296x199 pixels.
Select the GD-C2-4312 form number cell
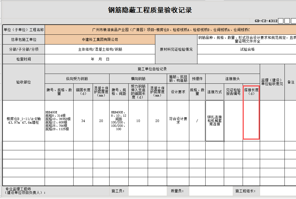(x=266, y=21)
